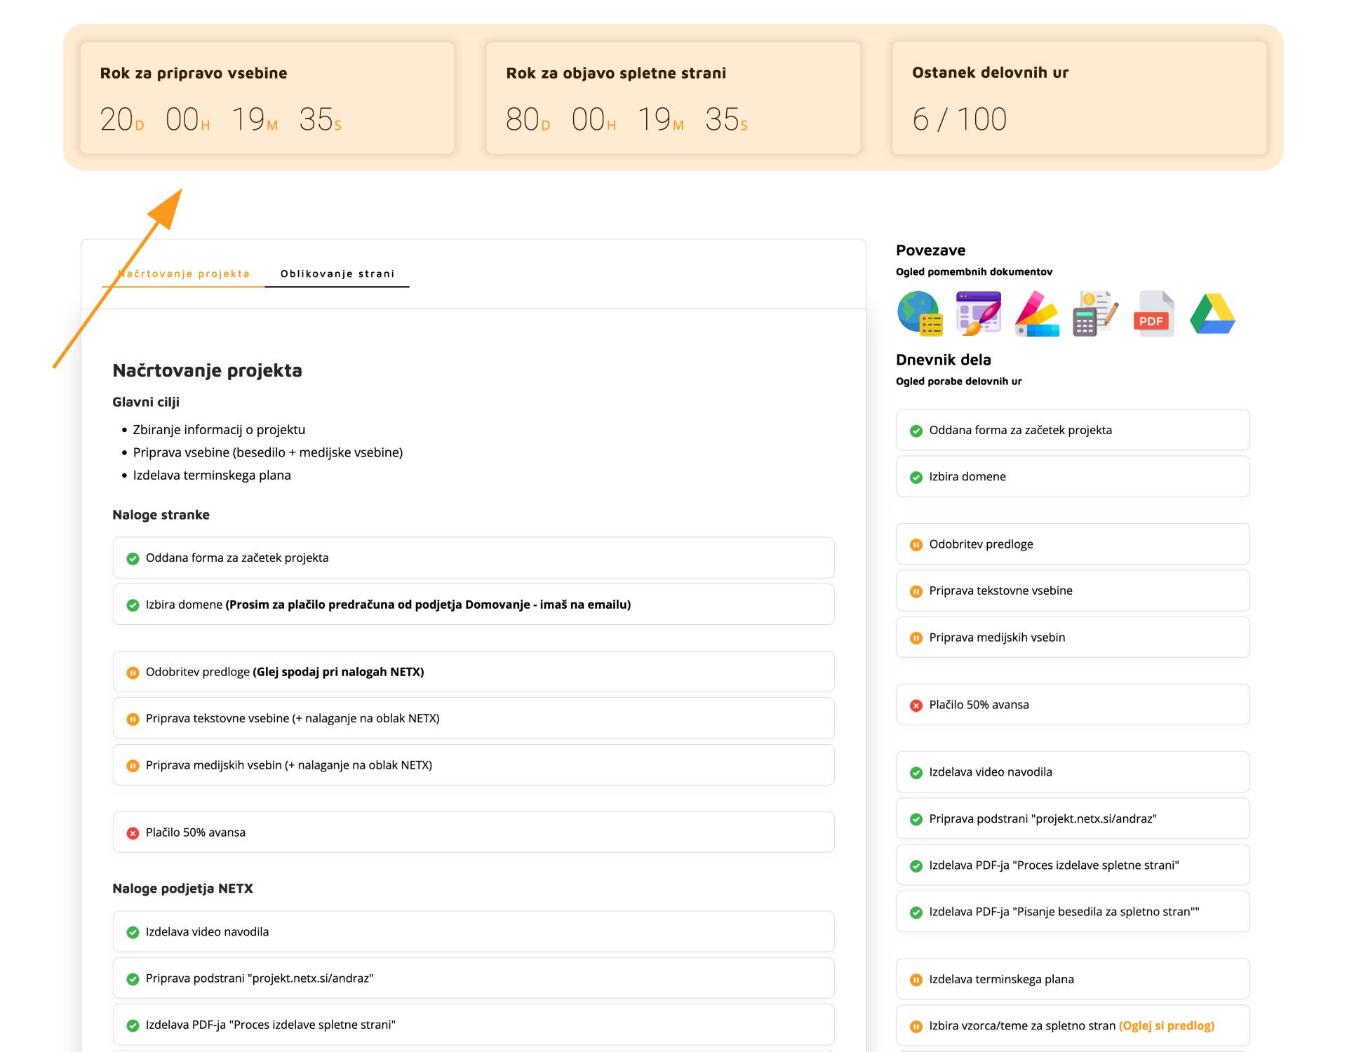1347x1052 pixels.
Task: Open the color palette fan icon
Action: pyautogui.click(x=1037, y=313)
